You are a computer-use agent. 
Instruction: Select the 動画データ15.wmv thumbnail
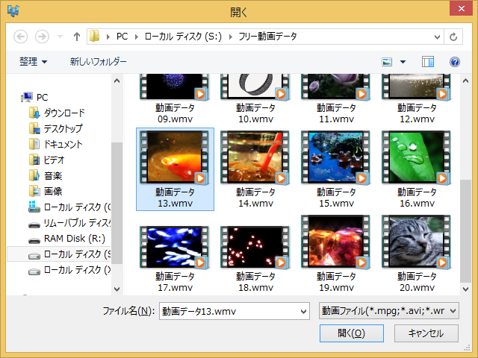335,157
